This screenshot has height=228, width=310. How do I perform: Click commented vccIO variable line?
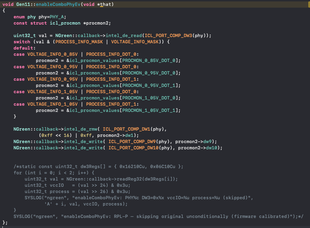tap(77, 185)
